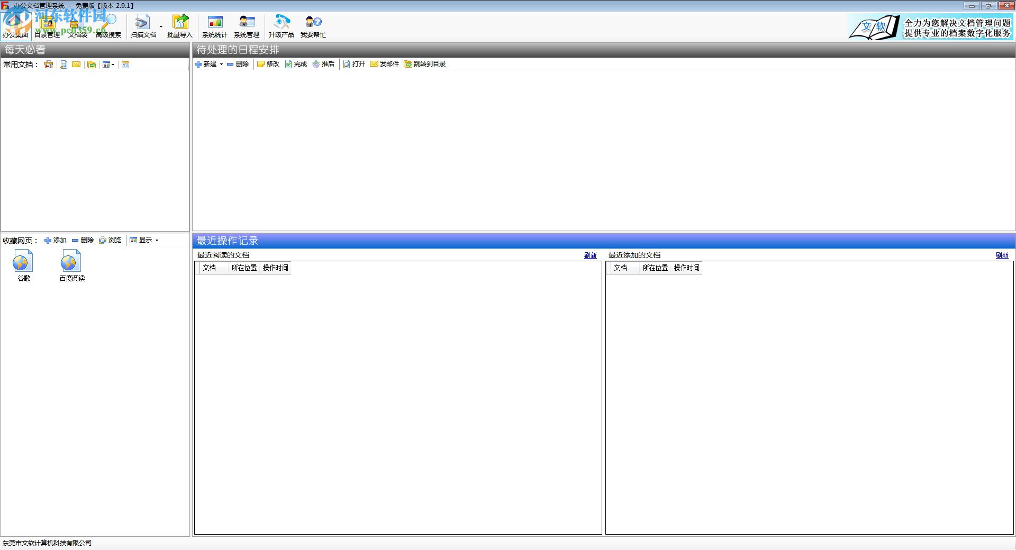The width and height of the screenshot is (1016, 550).
Task: Click 刷新 link for 最近添加的文档
Action: [1002, 255]
